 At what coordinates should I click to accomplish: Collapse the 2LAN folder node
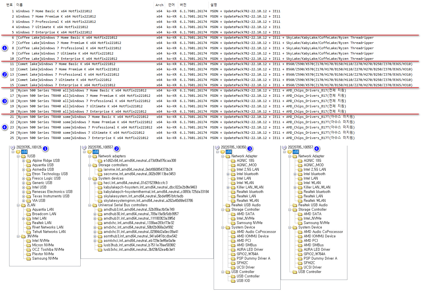(x=18, y=205)
